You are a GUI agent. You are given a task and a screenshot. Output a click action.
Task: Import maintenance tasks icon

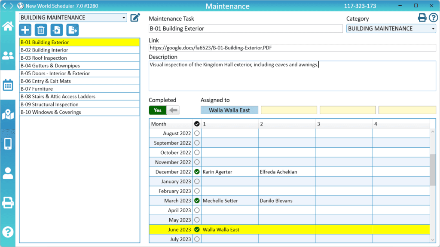[57, 30]
